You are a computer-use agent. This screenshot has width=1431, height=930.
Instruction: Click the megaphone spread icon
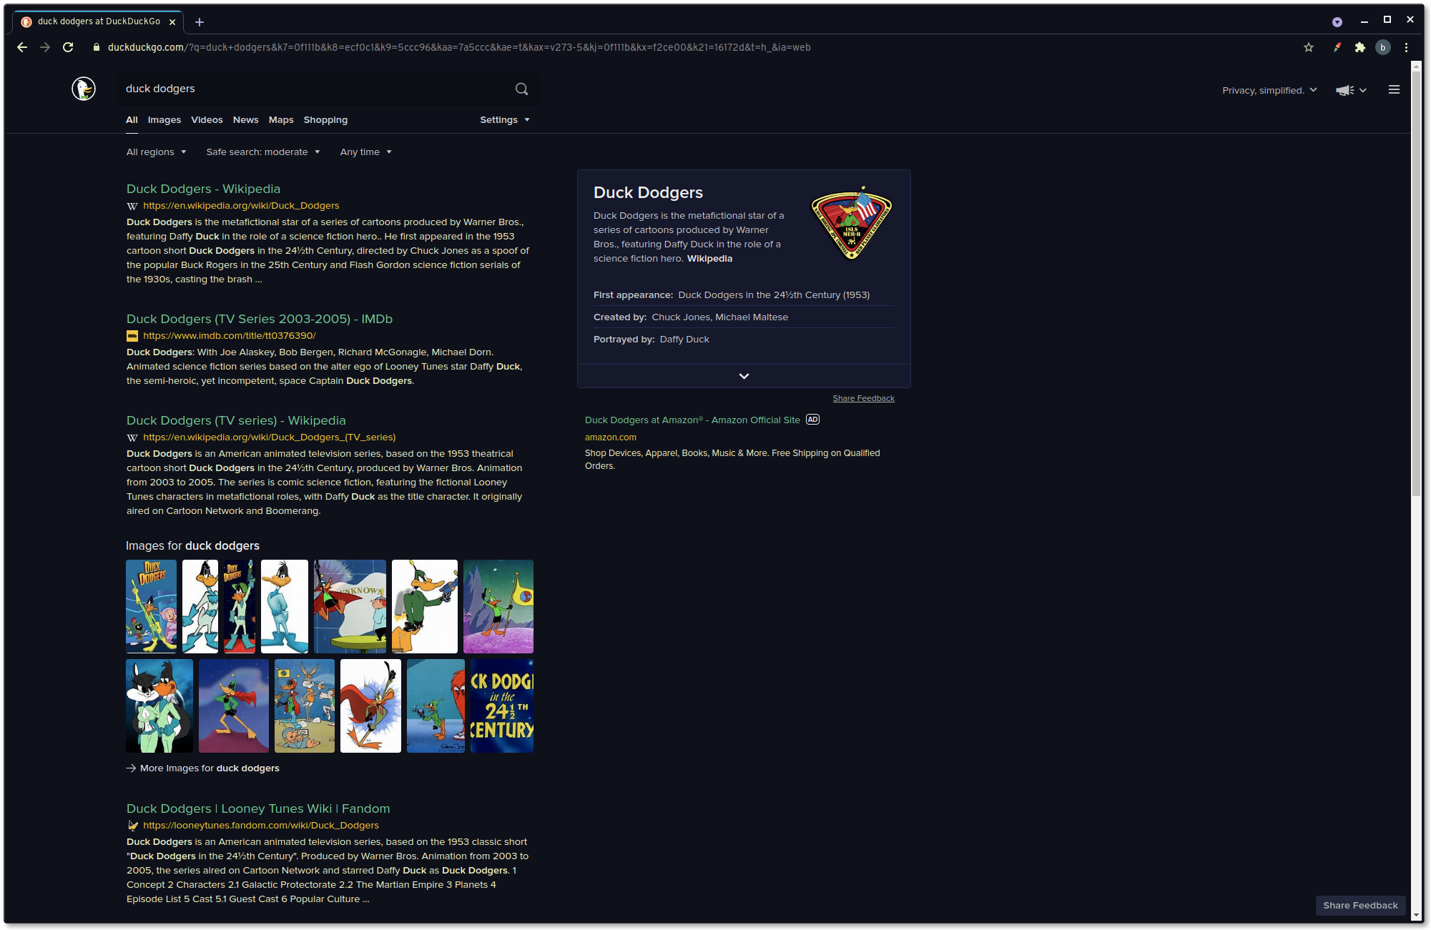pos(1344,90)
